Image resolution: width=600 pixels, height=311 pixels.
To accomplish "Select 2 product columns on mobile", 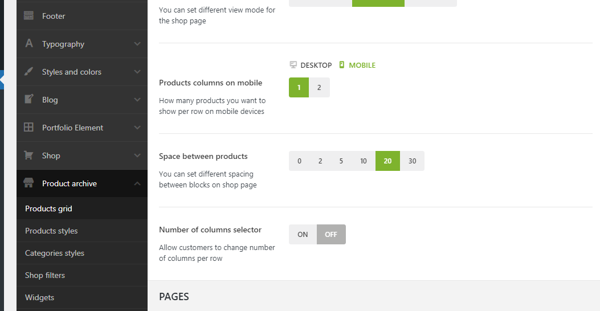I will click(x=319, y=88).
